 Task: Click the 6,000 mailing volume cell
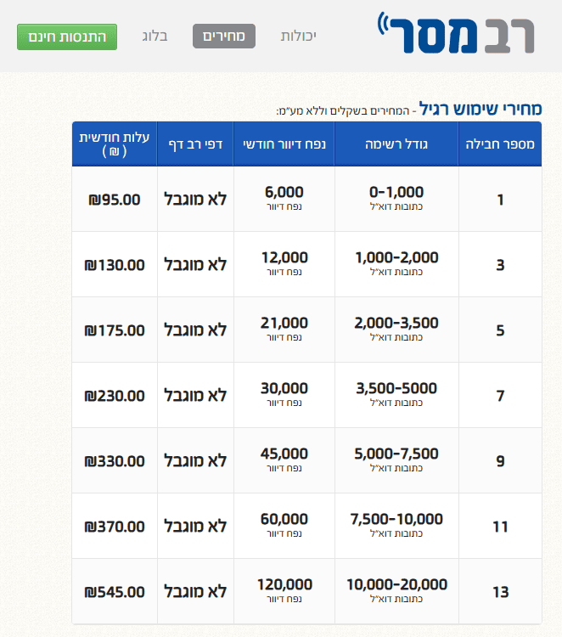(x=284, y=199)
